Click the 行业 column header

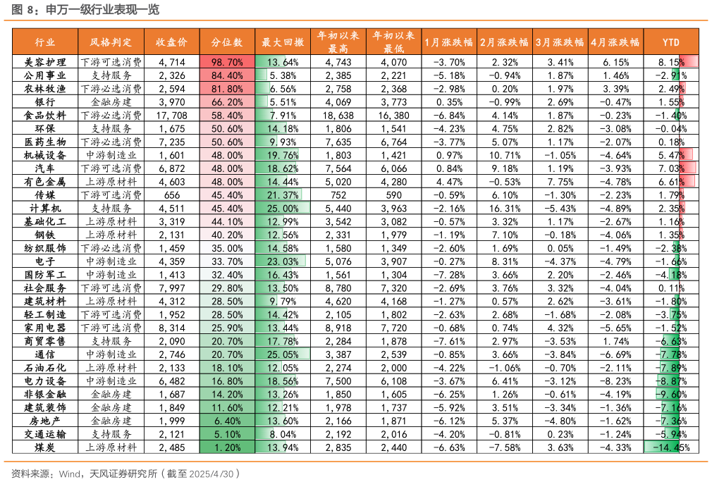[45, 42]
